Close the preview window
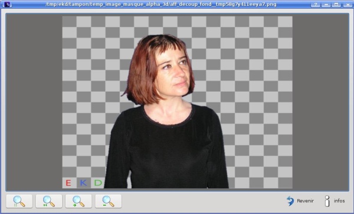Screen dimensions: 354x214 tap(348, 4)
